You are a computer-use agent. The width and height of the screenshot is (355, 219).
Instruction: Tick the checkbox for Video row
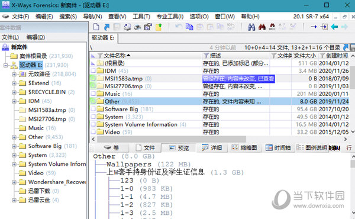[93, 132]
